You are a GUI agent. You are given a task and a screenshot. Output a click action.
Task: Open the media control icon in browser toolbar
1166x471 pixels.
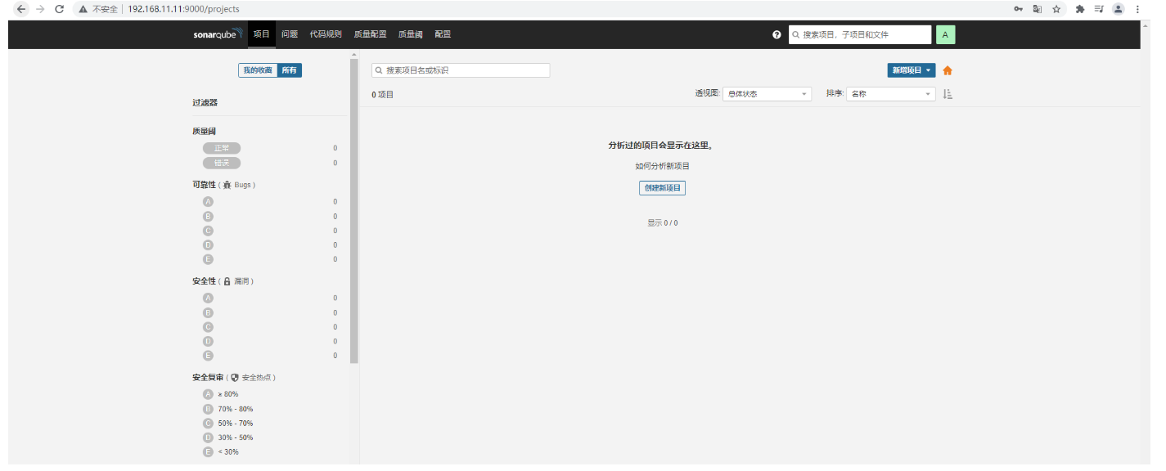(1099, 9)
